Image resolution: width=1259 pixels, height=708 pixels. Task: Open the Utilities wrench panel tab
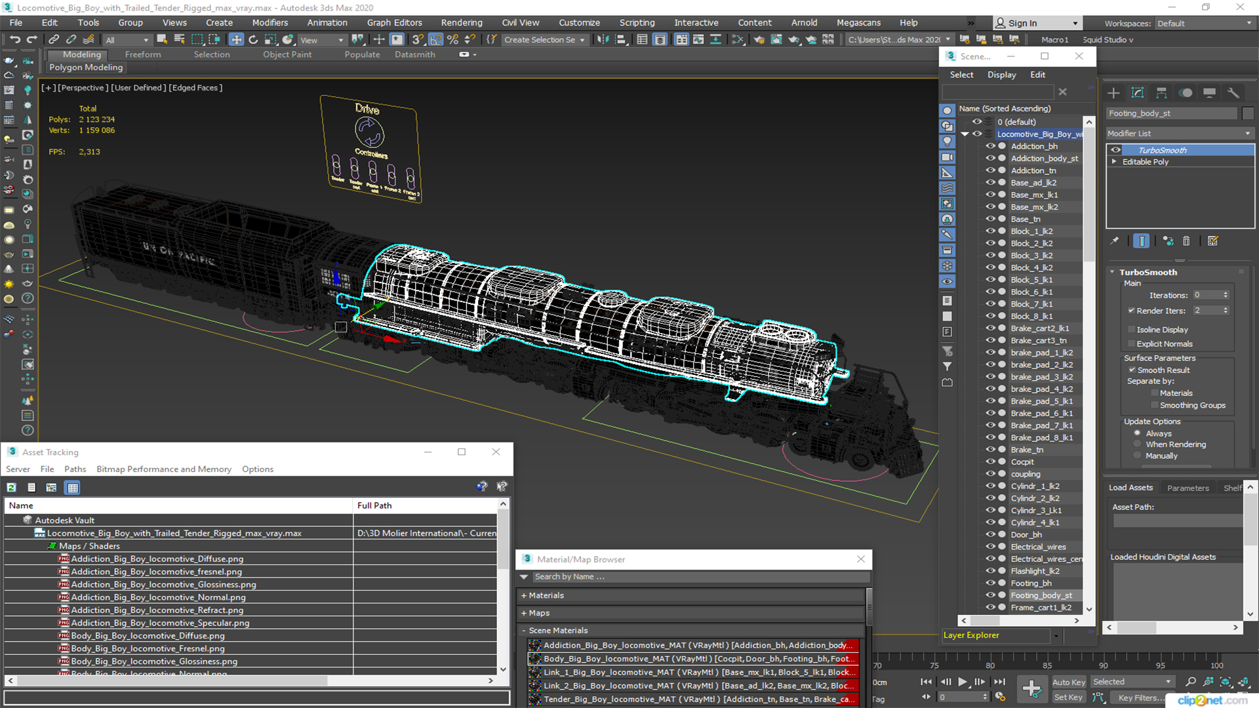pyautogui.click(x=1233, y=93)
